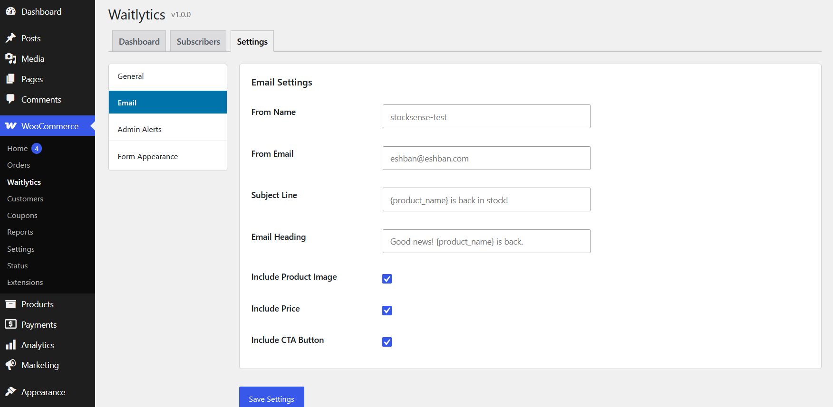The image size is (833, 407).
Task: Click the WooCommerce menu label
Action: (x=50, y=126)
